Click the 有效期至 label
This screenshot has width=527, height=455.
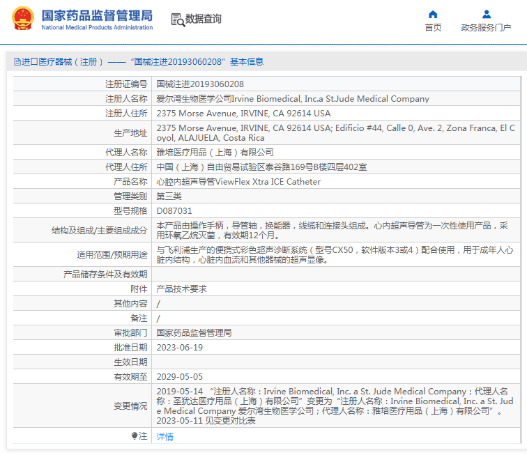(130, 376)
